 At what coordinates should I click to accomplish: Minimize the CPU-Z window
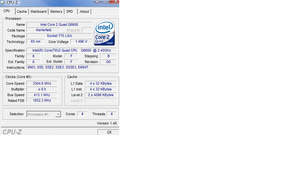(97, 1)
